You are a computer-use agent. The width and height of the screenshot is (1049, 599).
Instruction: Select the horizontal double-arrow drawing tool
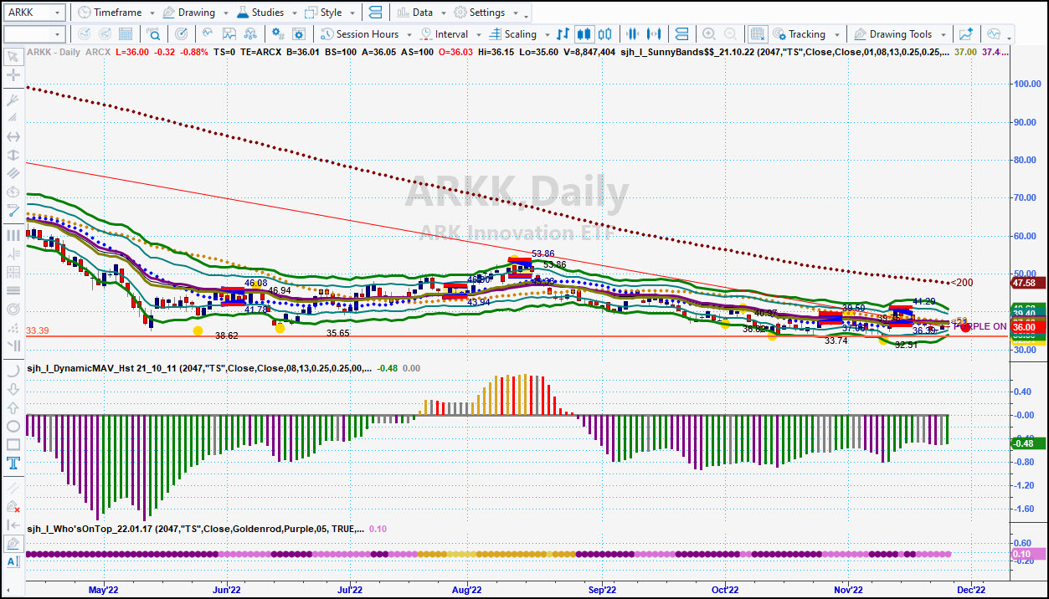[13, 136]
